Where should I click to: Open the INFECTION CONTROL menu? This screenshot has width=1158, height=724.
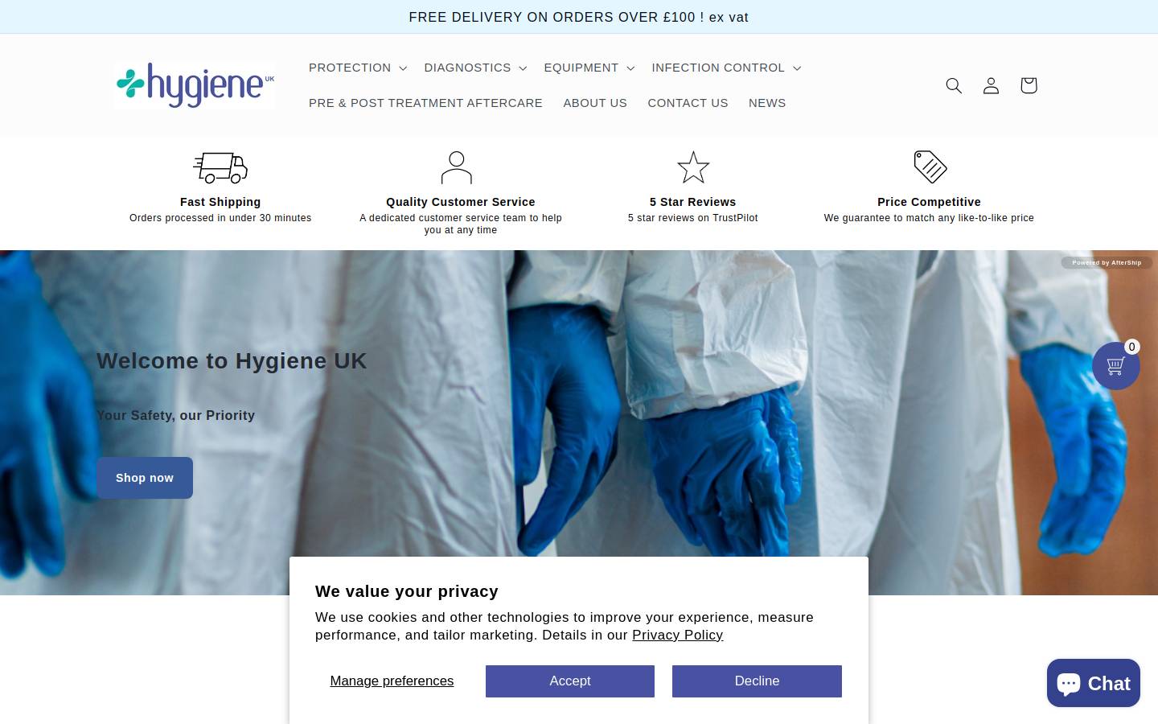(x=726, y=68)
